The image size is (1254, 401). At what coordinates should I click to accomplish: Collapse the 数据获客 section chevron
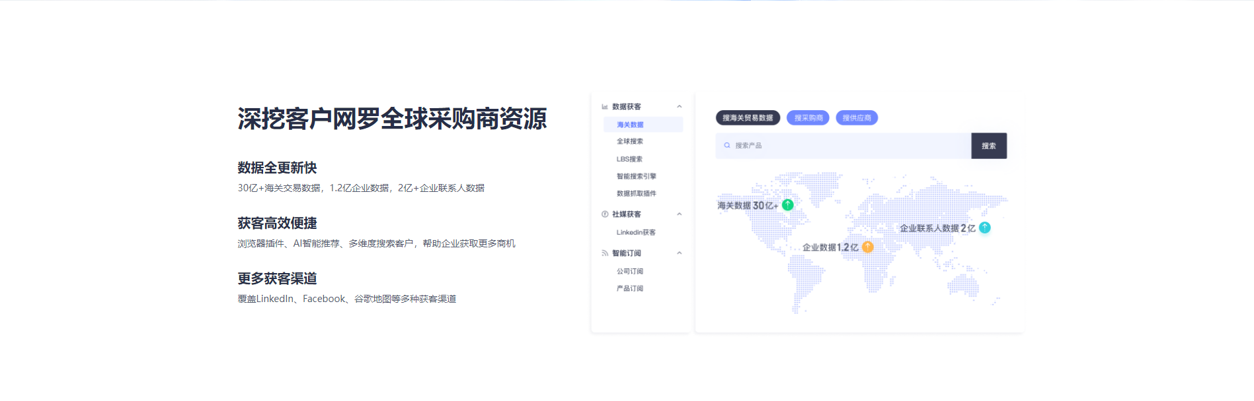click(679, 107)
